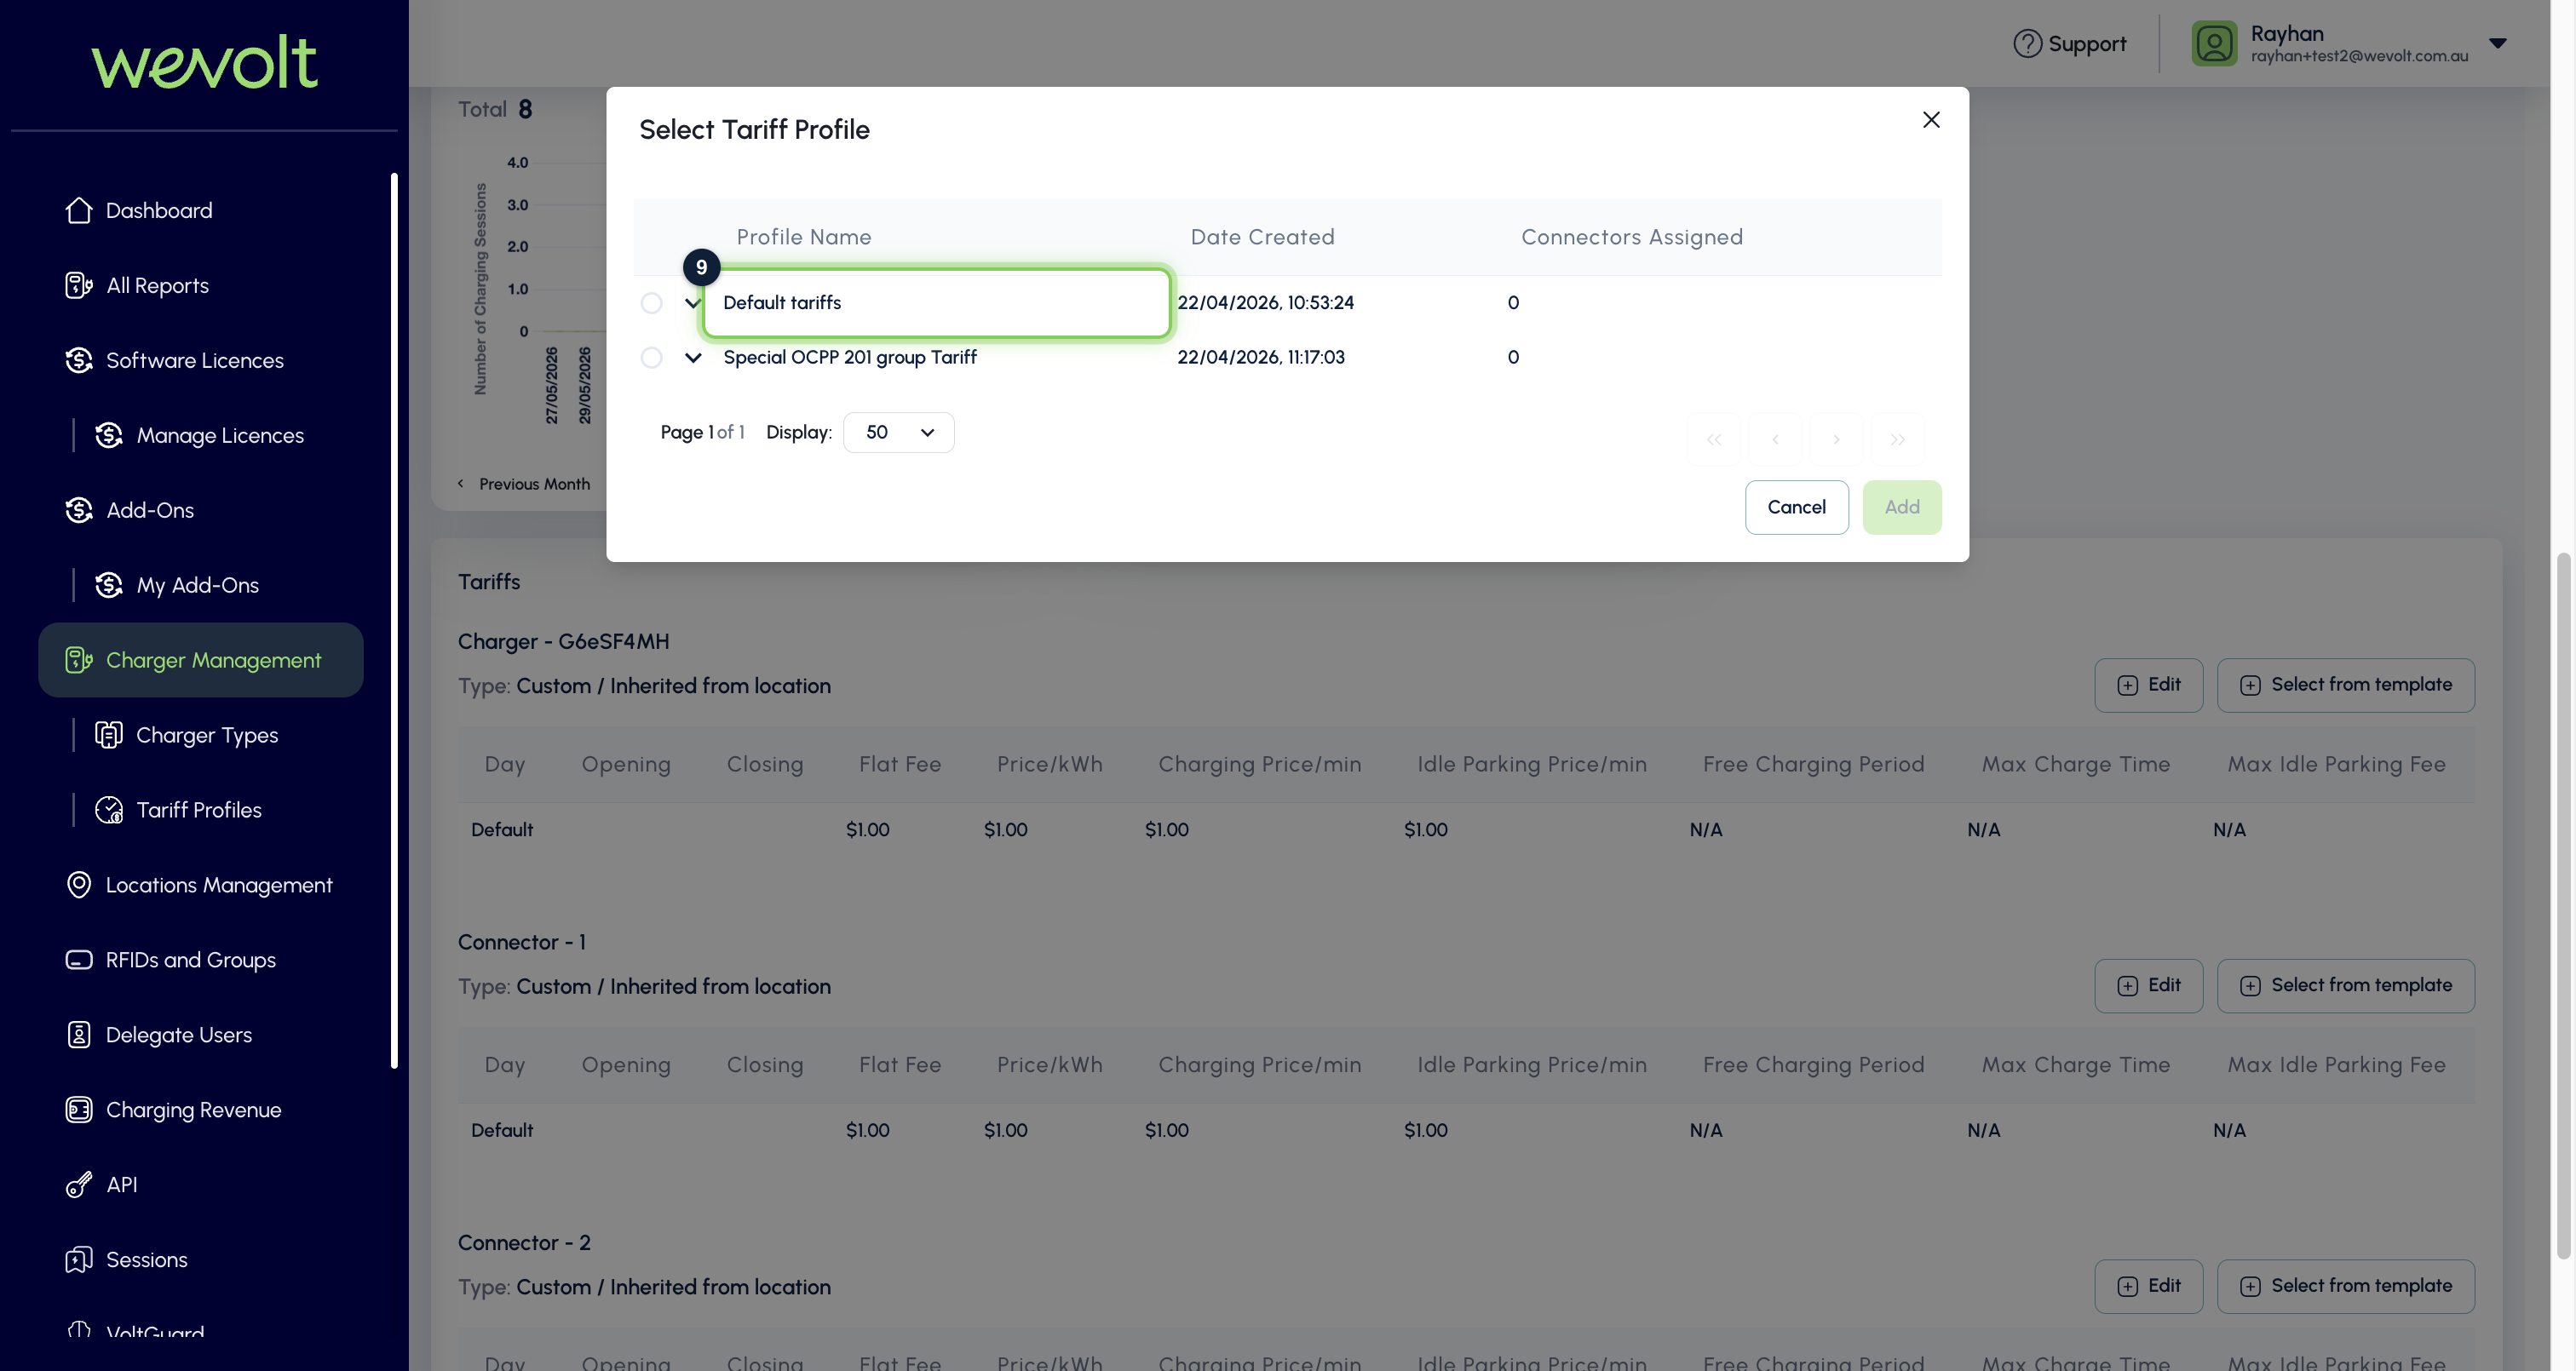Click the Connectors Assigned column header
Screen dimensions: 2576x1371
pos(1631,237)
